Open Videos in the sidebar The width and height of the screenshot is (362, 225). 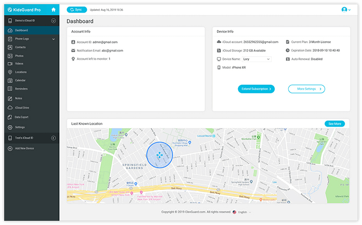[32, 64]
